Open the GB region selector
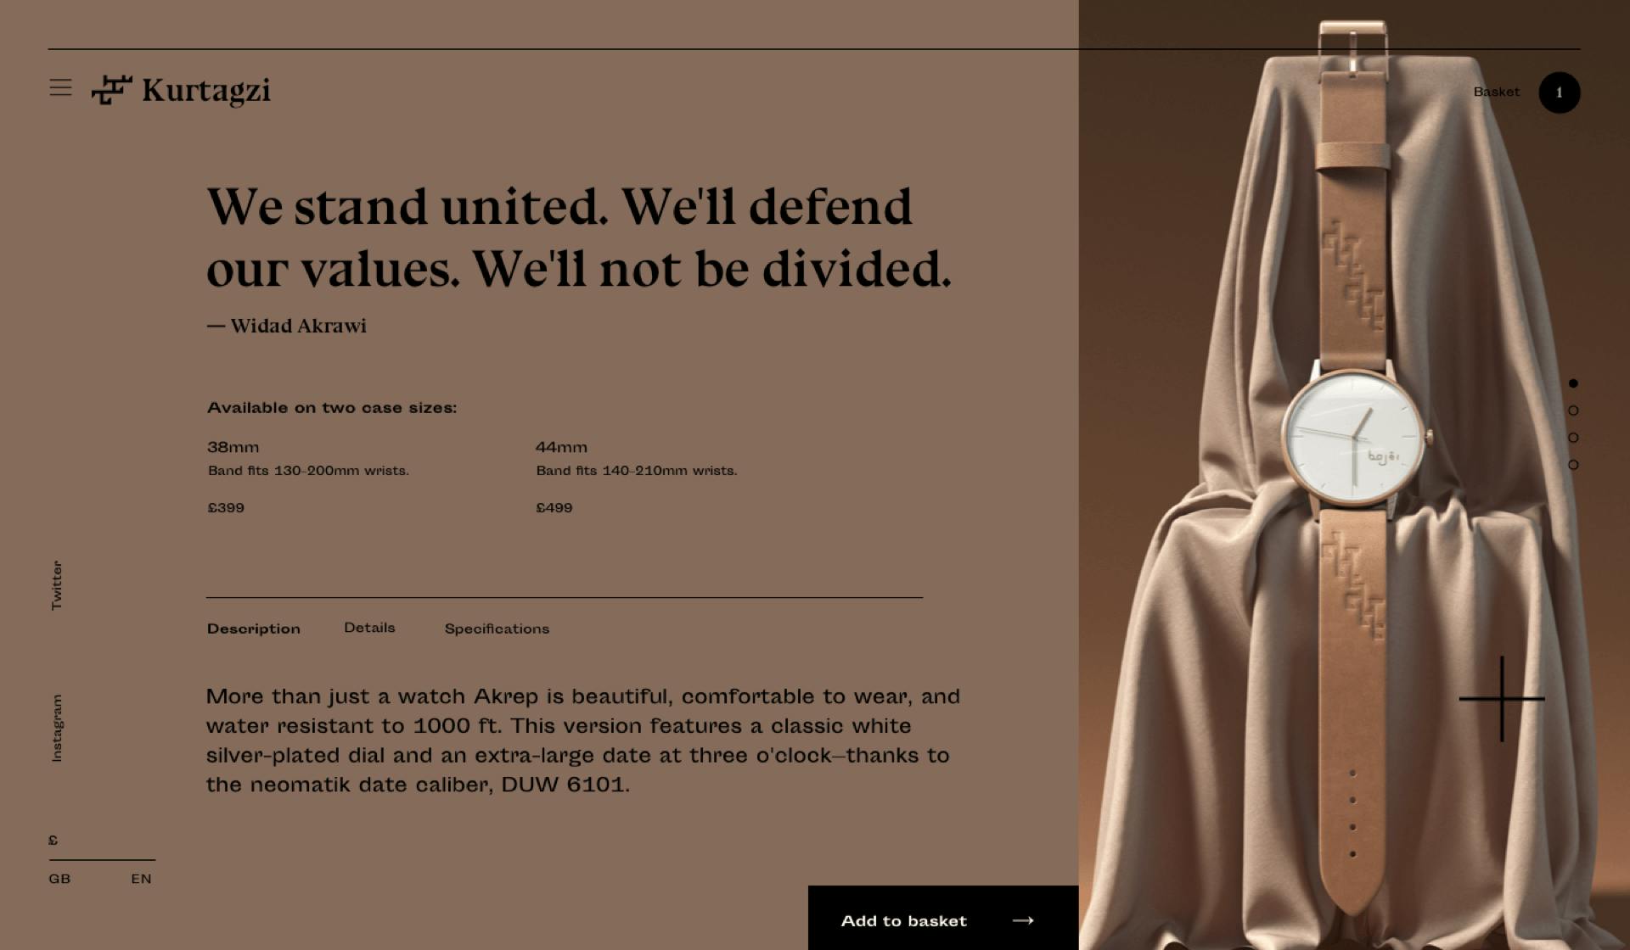 click(59, 879)
